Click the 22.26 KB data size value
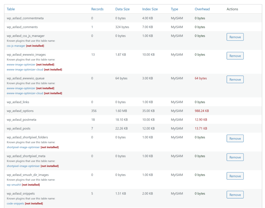265x208 pixels. click(x=121, y=128)
